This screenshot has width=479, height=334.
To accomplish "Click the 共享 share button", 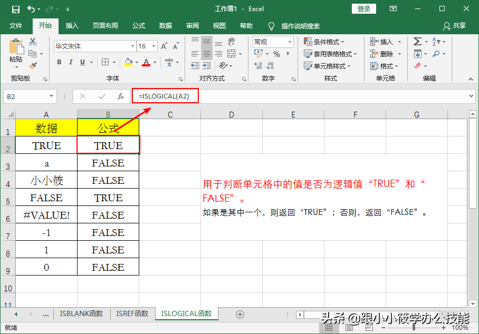I will (x=455, y=26).
